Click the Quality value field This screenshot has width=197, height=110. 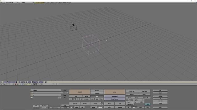130,104
